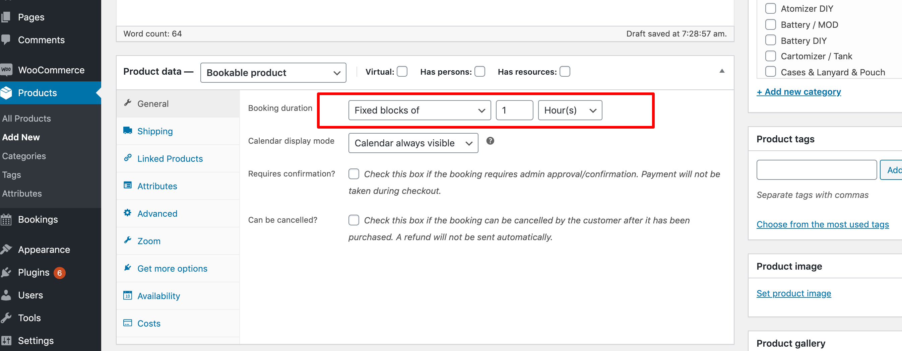Check the Can be cancelled box

(x=353, y=220)
